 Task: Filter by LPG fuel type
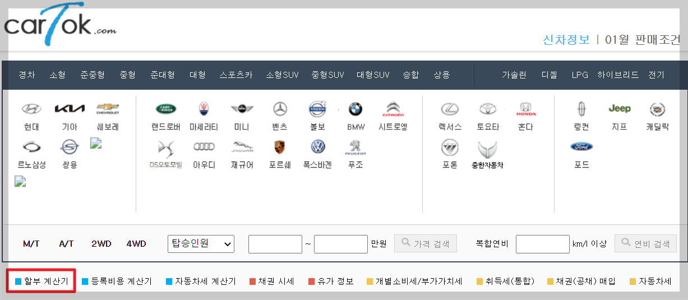click(580, 75)
